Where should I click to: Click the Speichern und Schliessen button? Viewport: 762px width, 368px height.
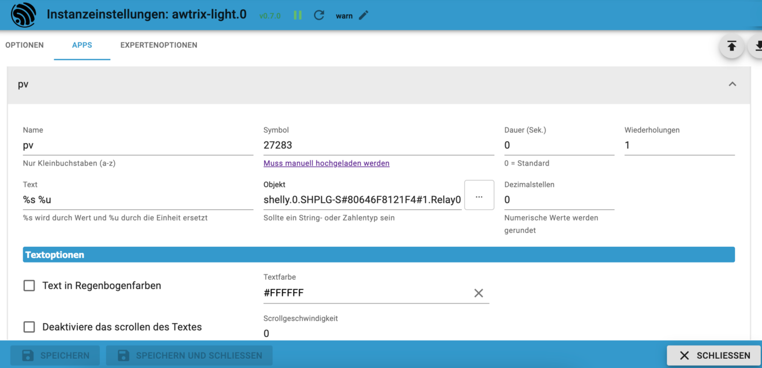coord(189,355)
